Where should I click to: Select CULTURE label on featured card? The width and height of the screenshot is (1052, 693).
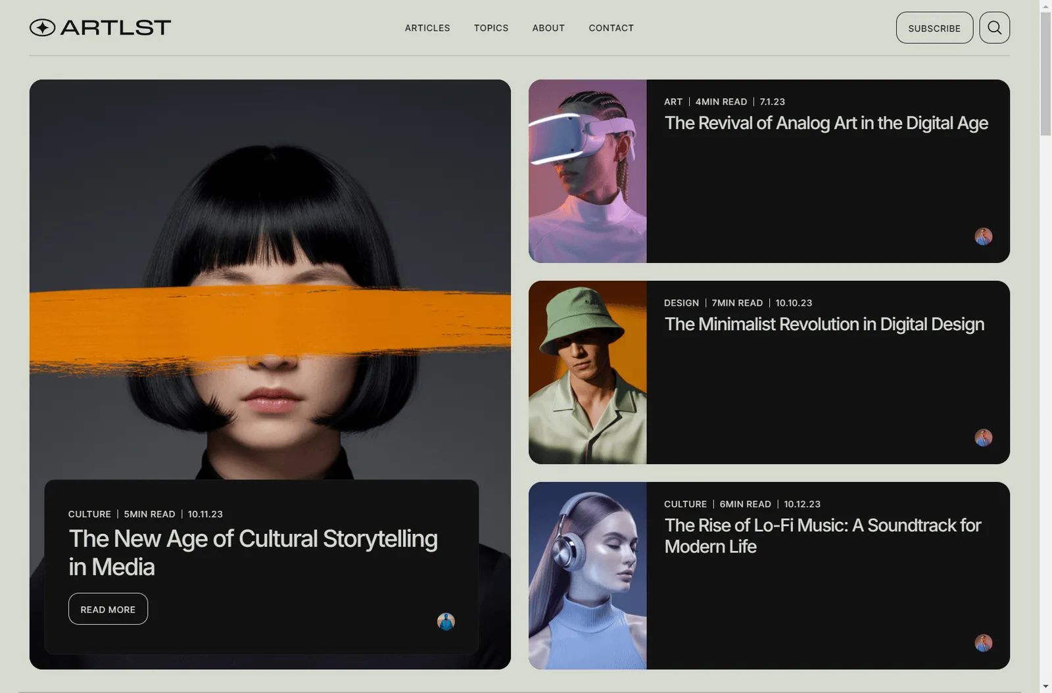pyautogui.click(x=89, y=514)
